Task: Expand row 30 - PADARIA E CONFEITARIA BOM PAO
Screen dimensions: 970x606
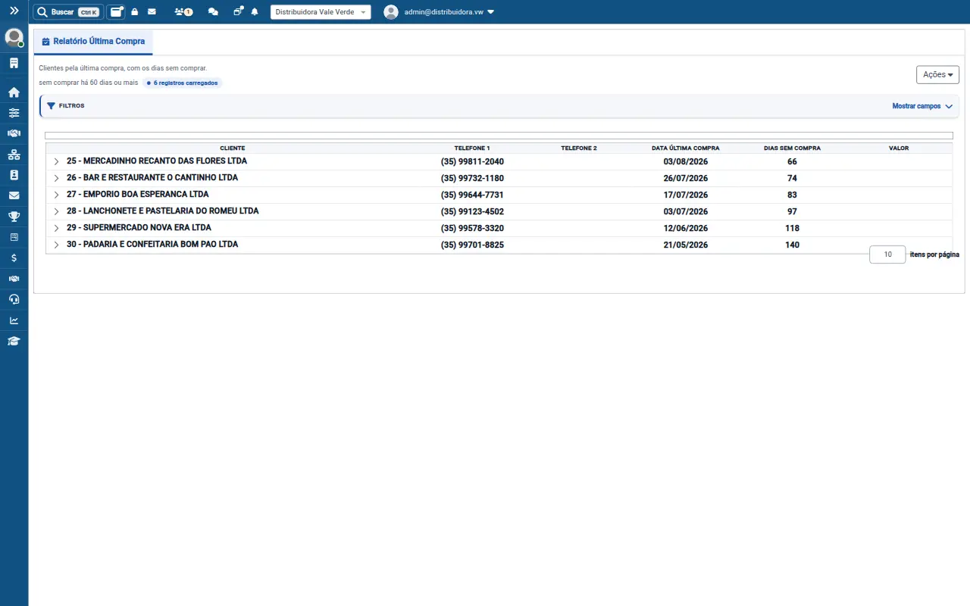Action: (x=56, y=245)
